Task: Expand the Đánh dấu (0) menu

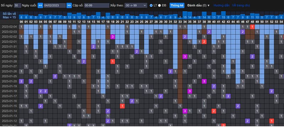Action: coord(198,5)
